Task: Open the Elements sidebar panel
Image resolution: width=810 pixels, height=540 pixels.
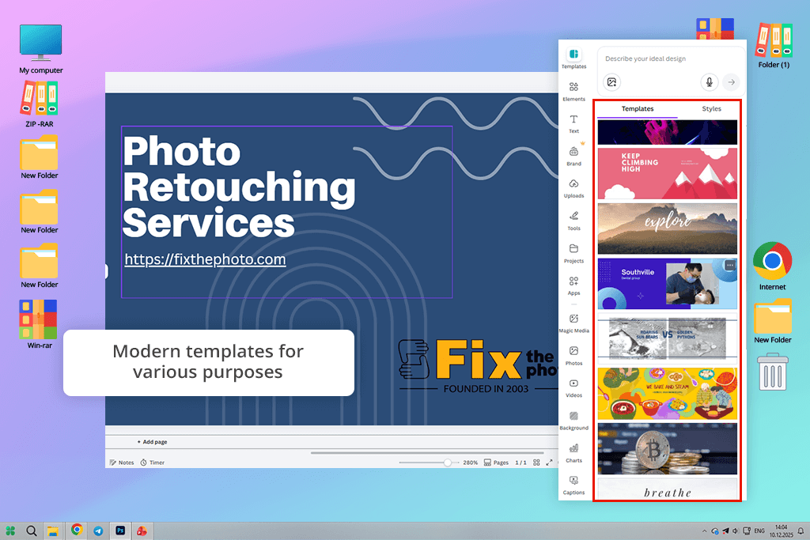Action: [573, 91]
